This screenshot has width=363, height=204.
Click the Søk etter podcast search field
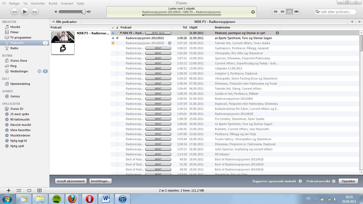click(x=336, y=12)
